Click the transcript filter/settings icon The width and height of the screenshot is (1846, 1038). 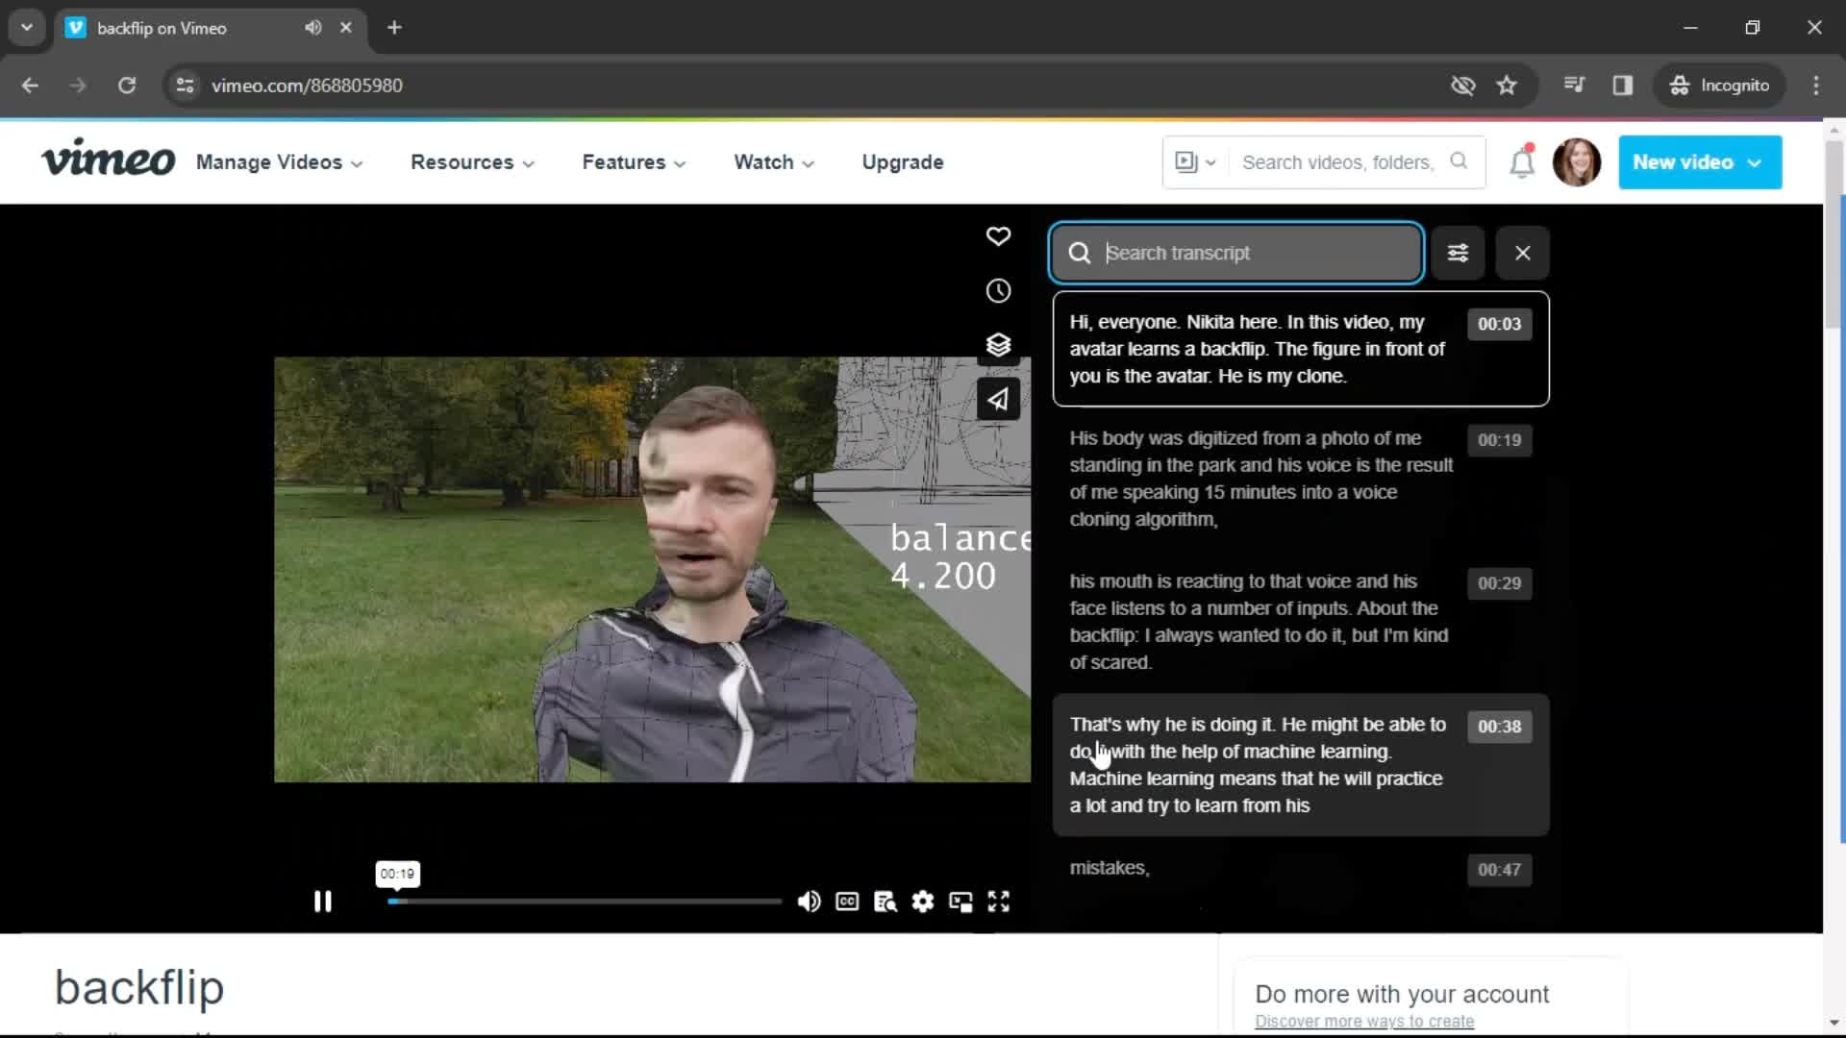tap(1458, 252)
